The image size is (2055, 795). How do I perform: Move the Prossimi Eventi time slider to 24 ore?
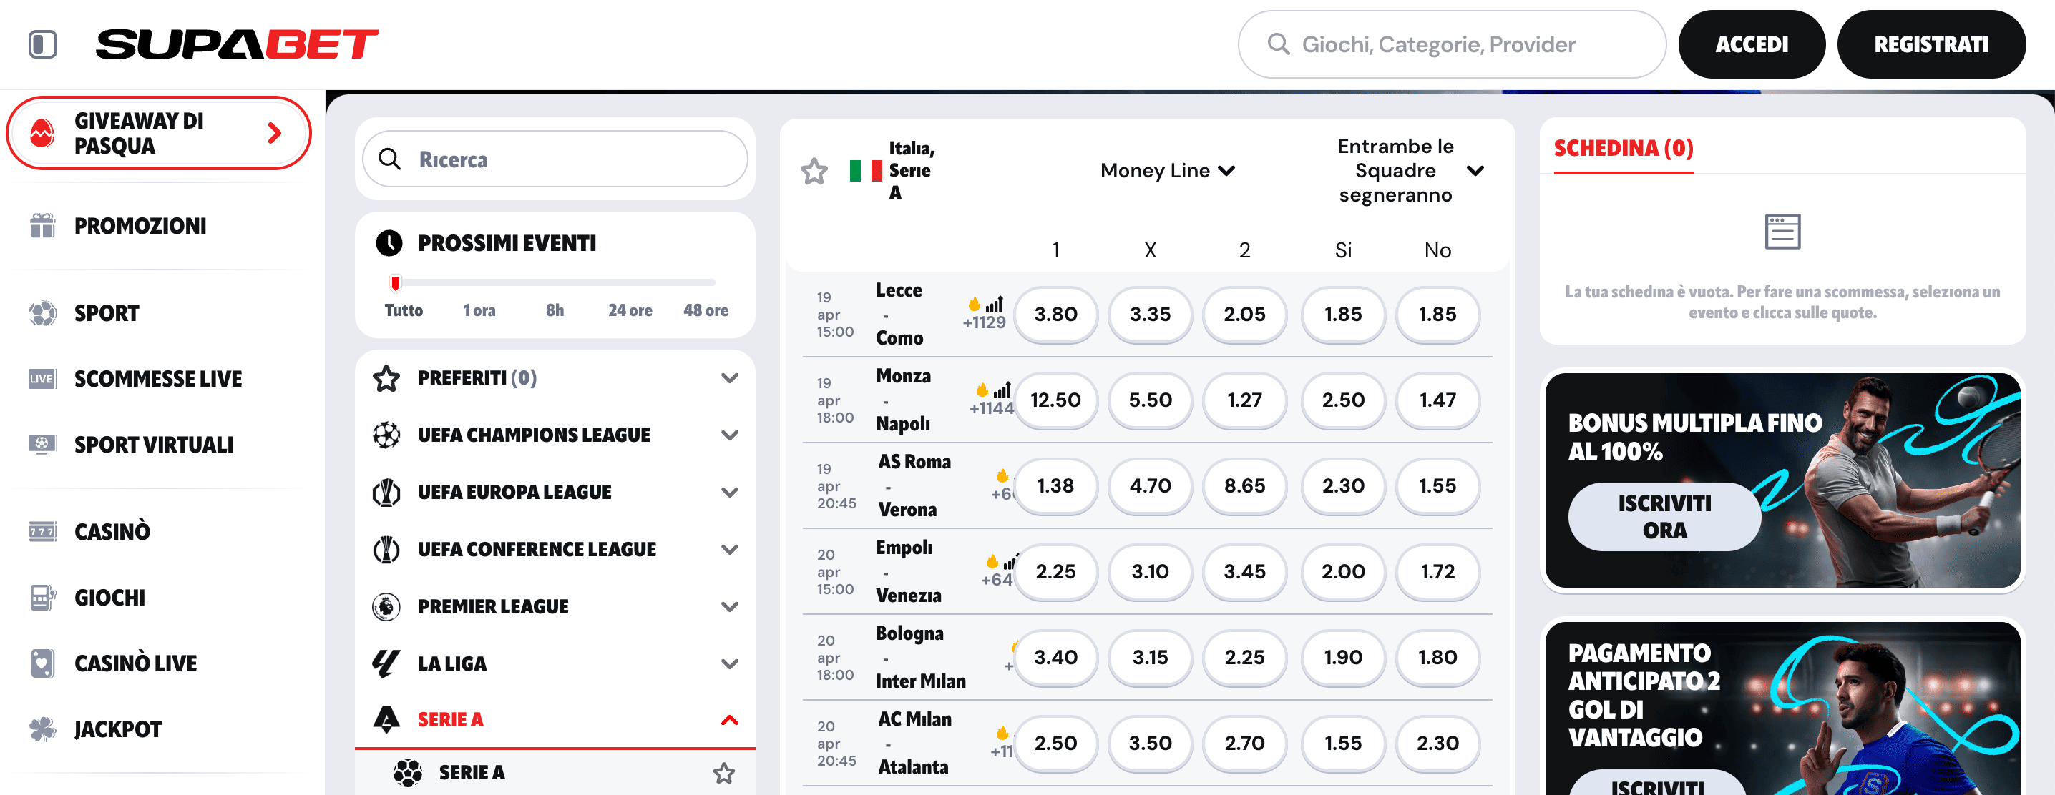[630, 282]
